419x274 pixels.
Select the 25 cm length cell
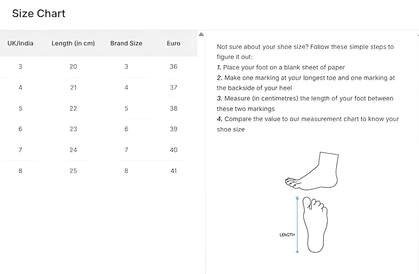click(73, 171)
